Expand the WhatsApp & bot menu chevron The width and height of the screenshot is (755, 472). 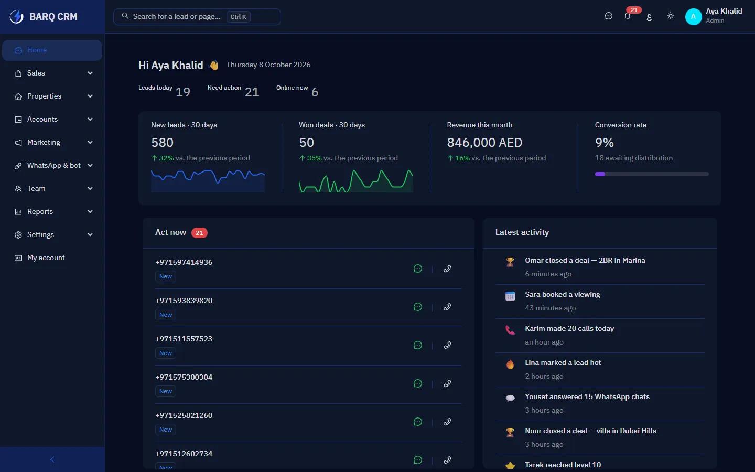(x=90, y=166)
